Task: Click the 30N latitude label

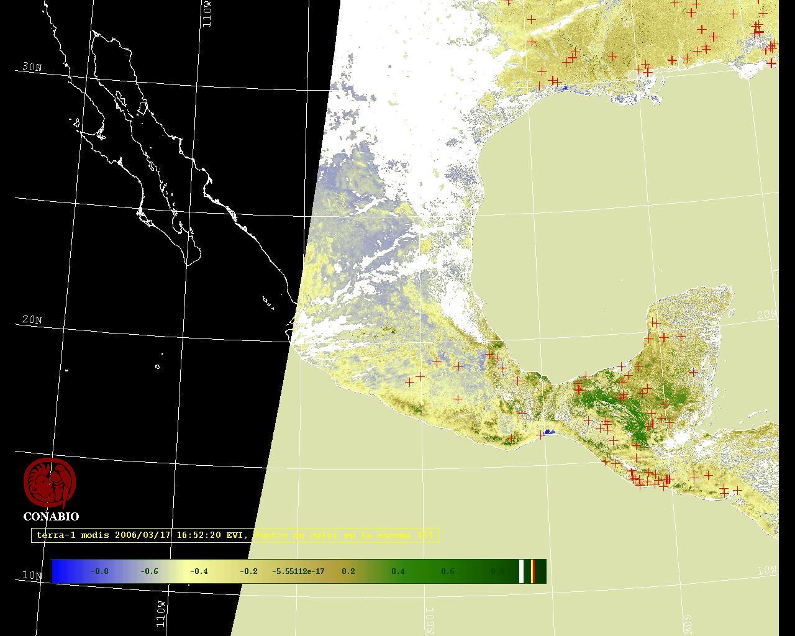Action: click(32, 67)
